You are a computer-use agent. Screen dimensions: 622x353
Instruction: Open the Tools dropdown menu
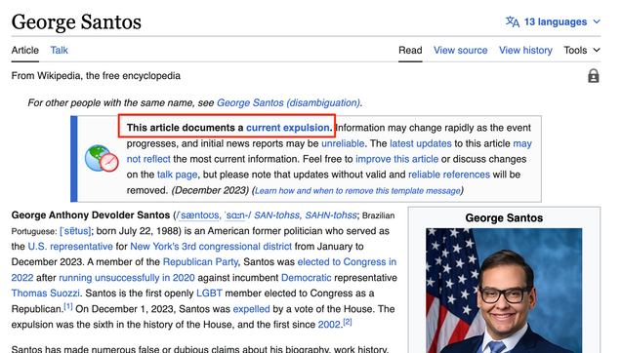point(582,51)
